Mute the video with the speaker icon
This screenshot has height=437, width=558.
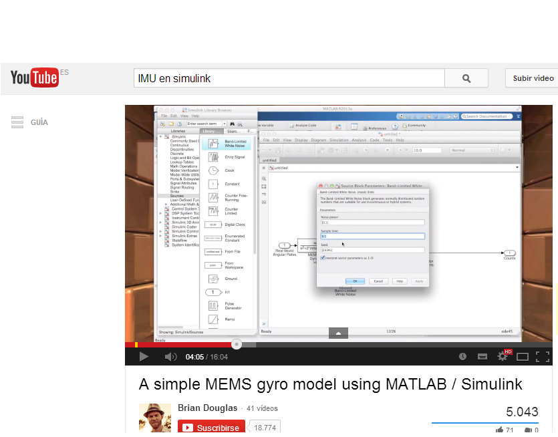click(x=170, y=357)
